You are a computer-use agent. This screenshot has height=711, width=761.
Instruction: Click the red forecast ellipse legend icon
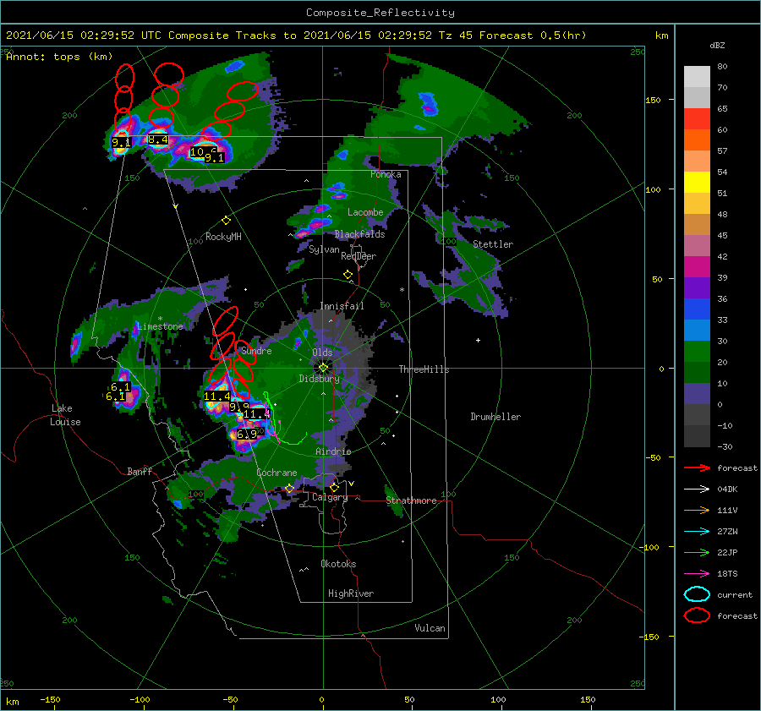pyautogui.click(x=697, y=615)
